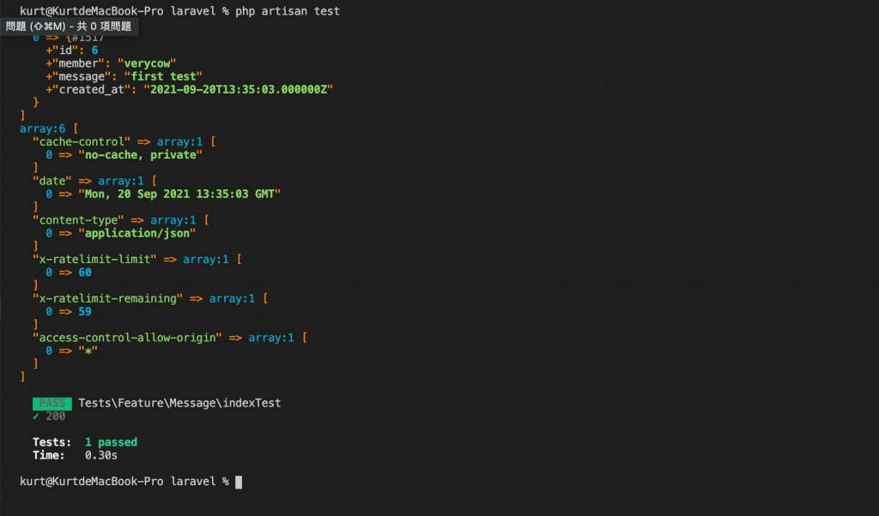
Task: Click the rate limit value 60
Action: pos(85,273)
